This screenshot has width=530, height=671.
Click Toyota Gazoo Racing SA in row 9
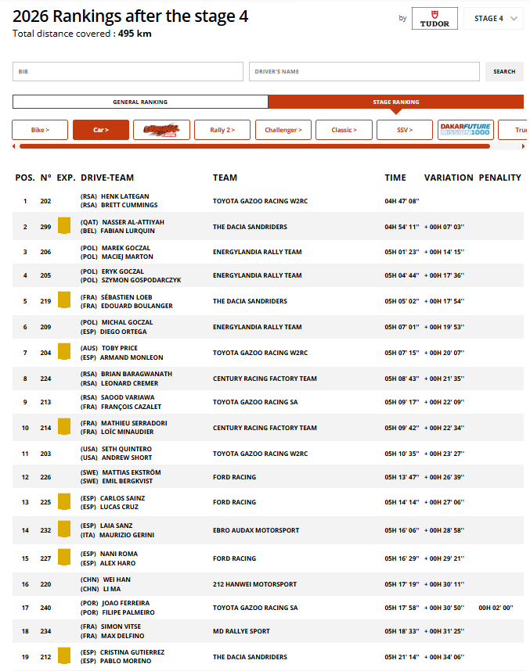pos(255,402)
